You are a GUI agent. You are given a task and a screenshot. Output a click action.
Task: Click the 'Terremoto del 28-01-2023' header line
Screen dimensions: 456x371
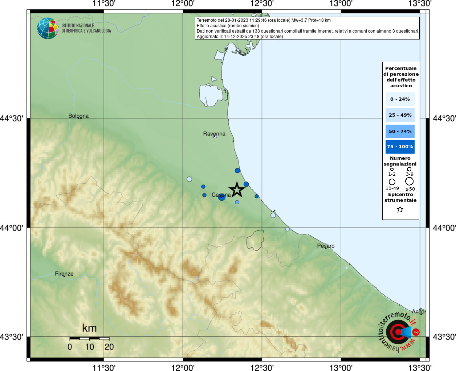[x=264, y=20]
